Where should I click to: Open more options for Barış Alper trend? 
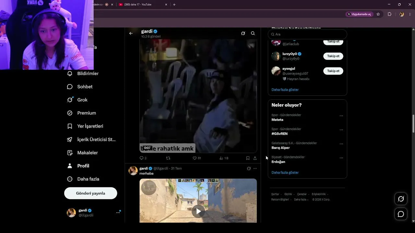tap(341, 144)
